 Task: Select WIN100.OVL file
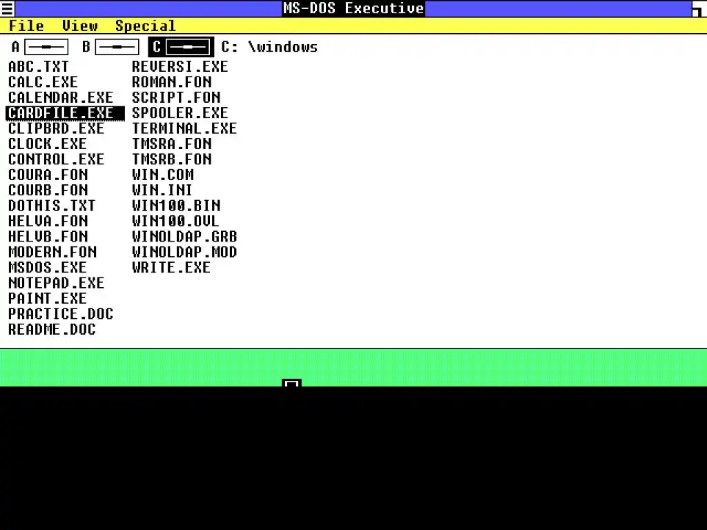pyautogui.click(x=175, y=221)
